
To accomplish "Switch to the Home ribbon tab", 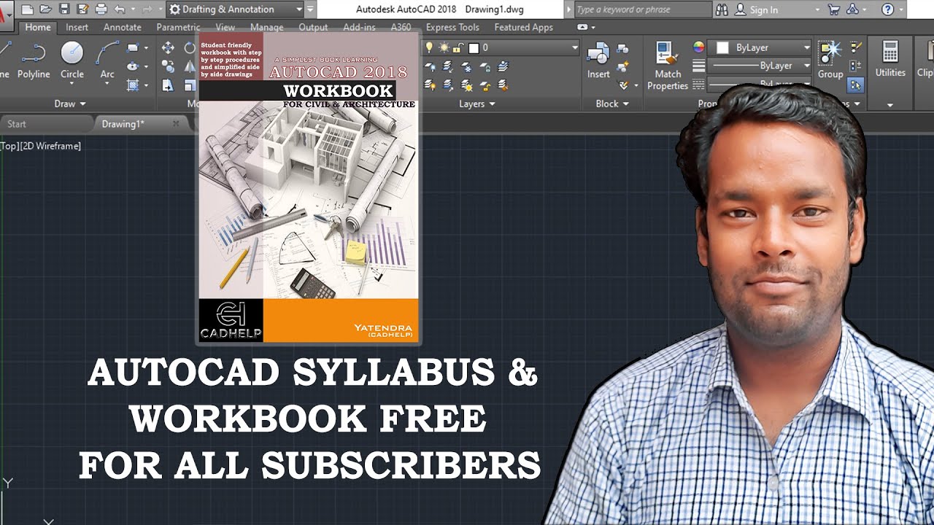I will pos(38,27).
